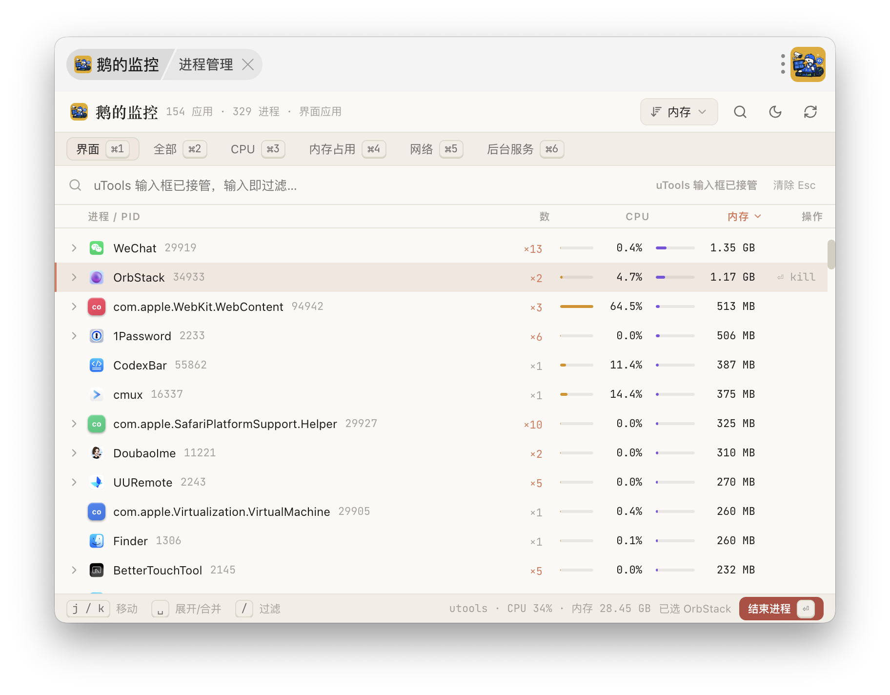Screen dimensions: 890x695
Task: Click the BetterTouchTool app icon
Action: pyautogui.click(x=97, y=570)
